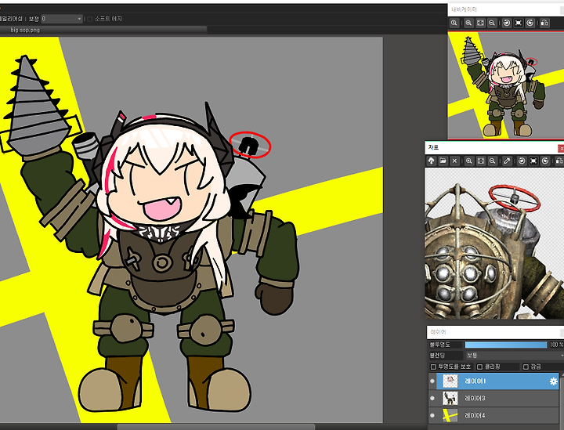Rotate the 자료 reference image right
Image resolution: width=564 pixels, height=430 pixels.
click(x=545, y=161)
